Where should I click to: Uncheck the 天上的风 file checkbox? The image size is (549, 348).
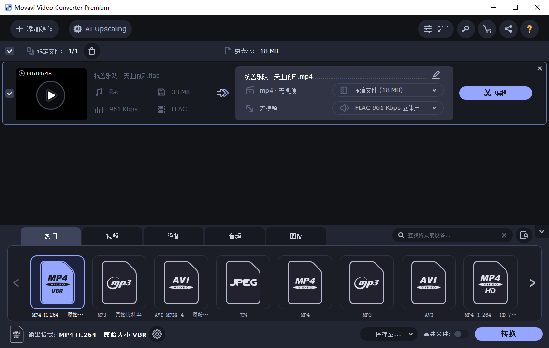click(9, 94)
